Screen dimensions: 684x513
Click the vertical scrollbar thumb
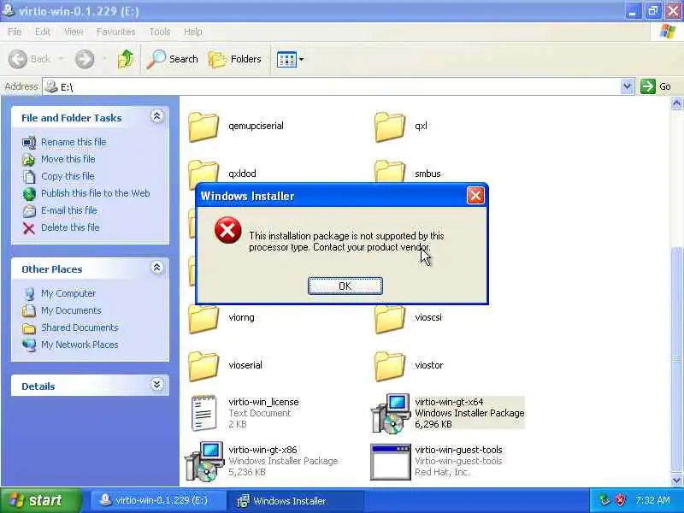[676, 360]
